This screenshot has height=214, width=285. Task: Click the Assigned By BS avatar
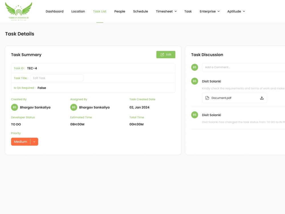[74, 107]
